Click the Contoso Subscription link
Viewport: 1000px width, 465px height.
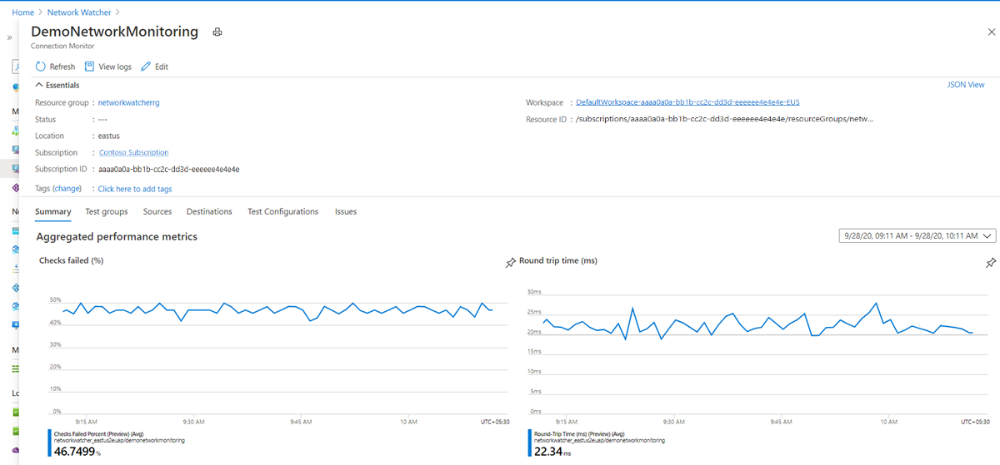click(133, 152)
